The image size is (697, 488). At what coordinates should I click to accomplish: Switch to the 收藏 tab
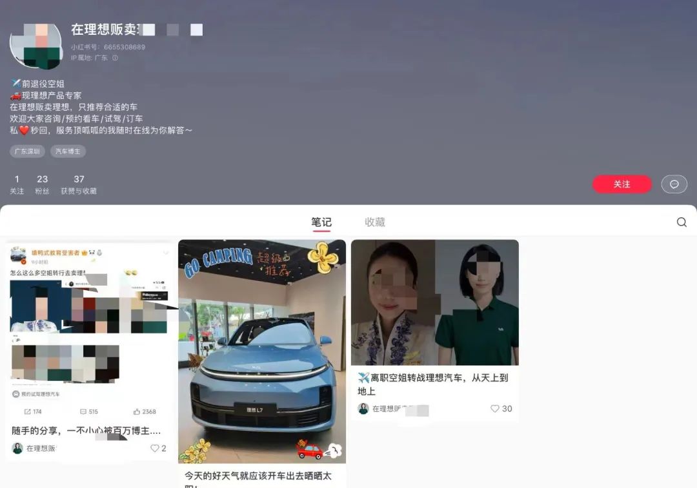pyautogui.click(x=375, y=222)
